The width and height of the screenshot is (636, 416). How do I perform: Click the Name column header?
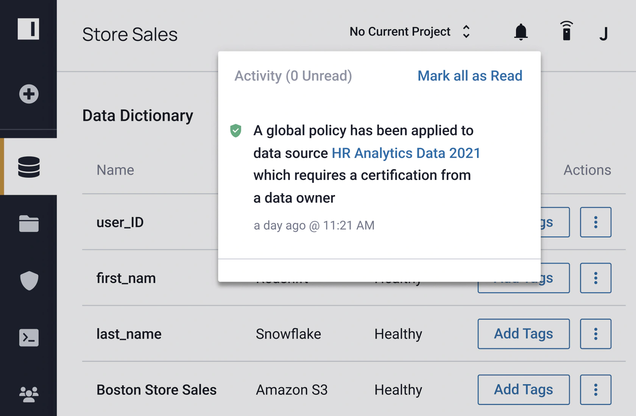click(115, 170)
